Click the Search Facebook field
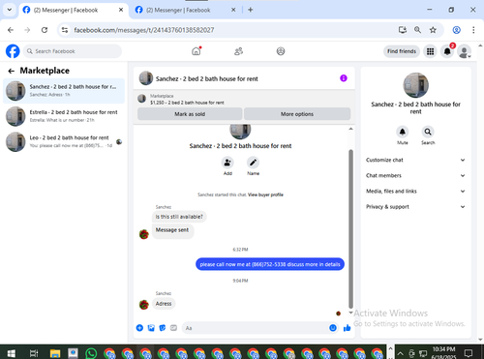 click(x=73, y=51)
